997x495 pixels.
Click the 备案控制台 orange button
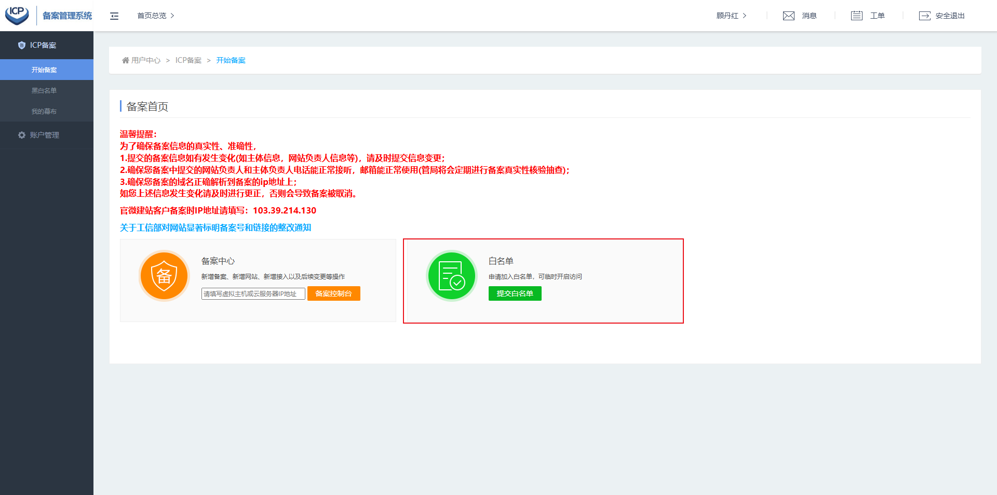334,293
